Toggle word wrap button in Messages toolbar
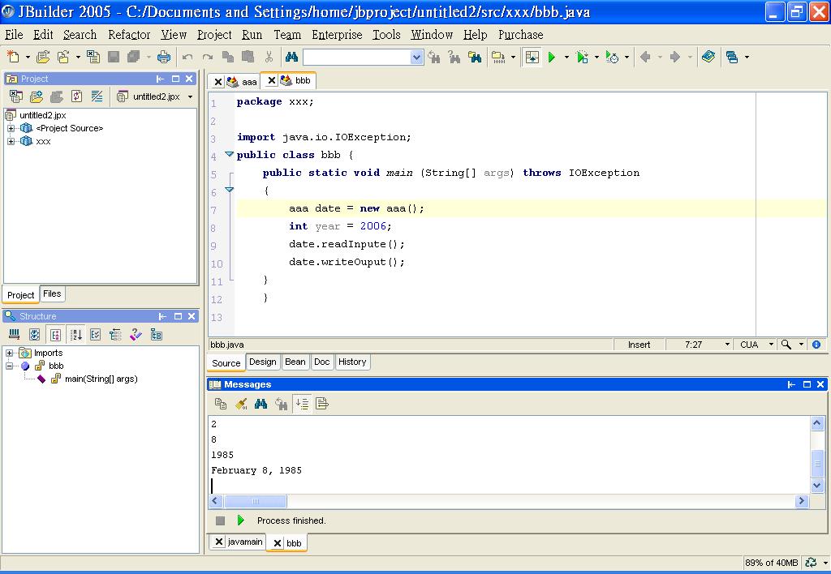Viewport: 831px width, 574px height. click(321, 404)
